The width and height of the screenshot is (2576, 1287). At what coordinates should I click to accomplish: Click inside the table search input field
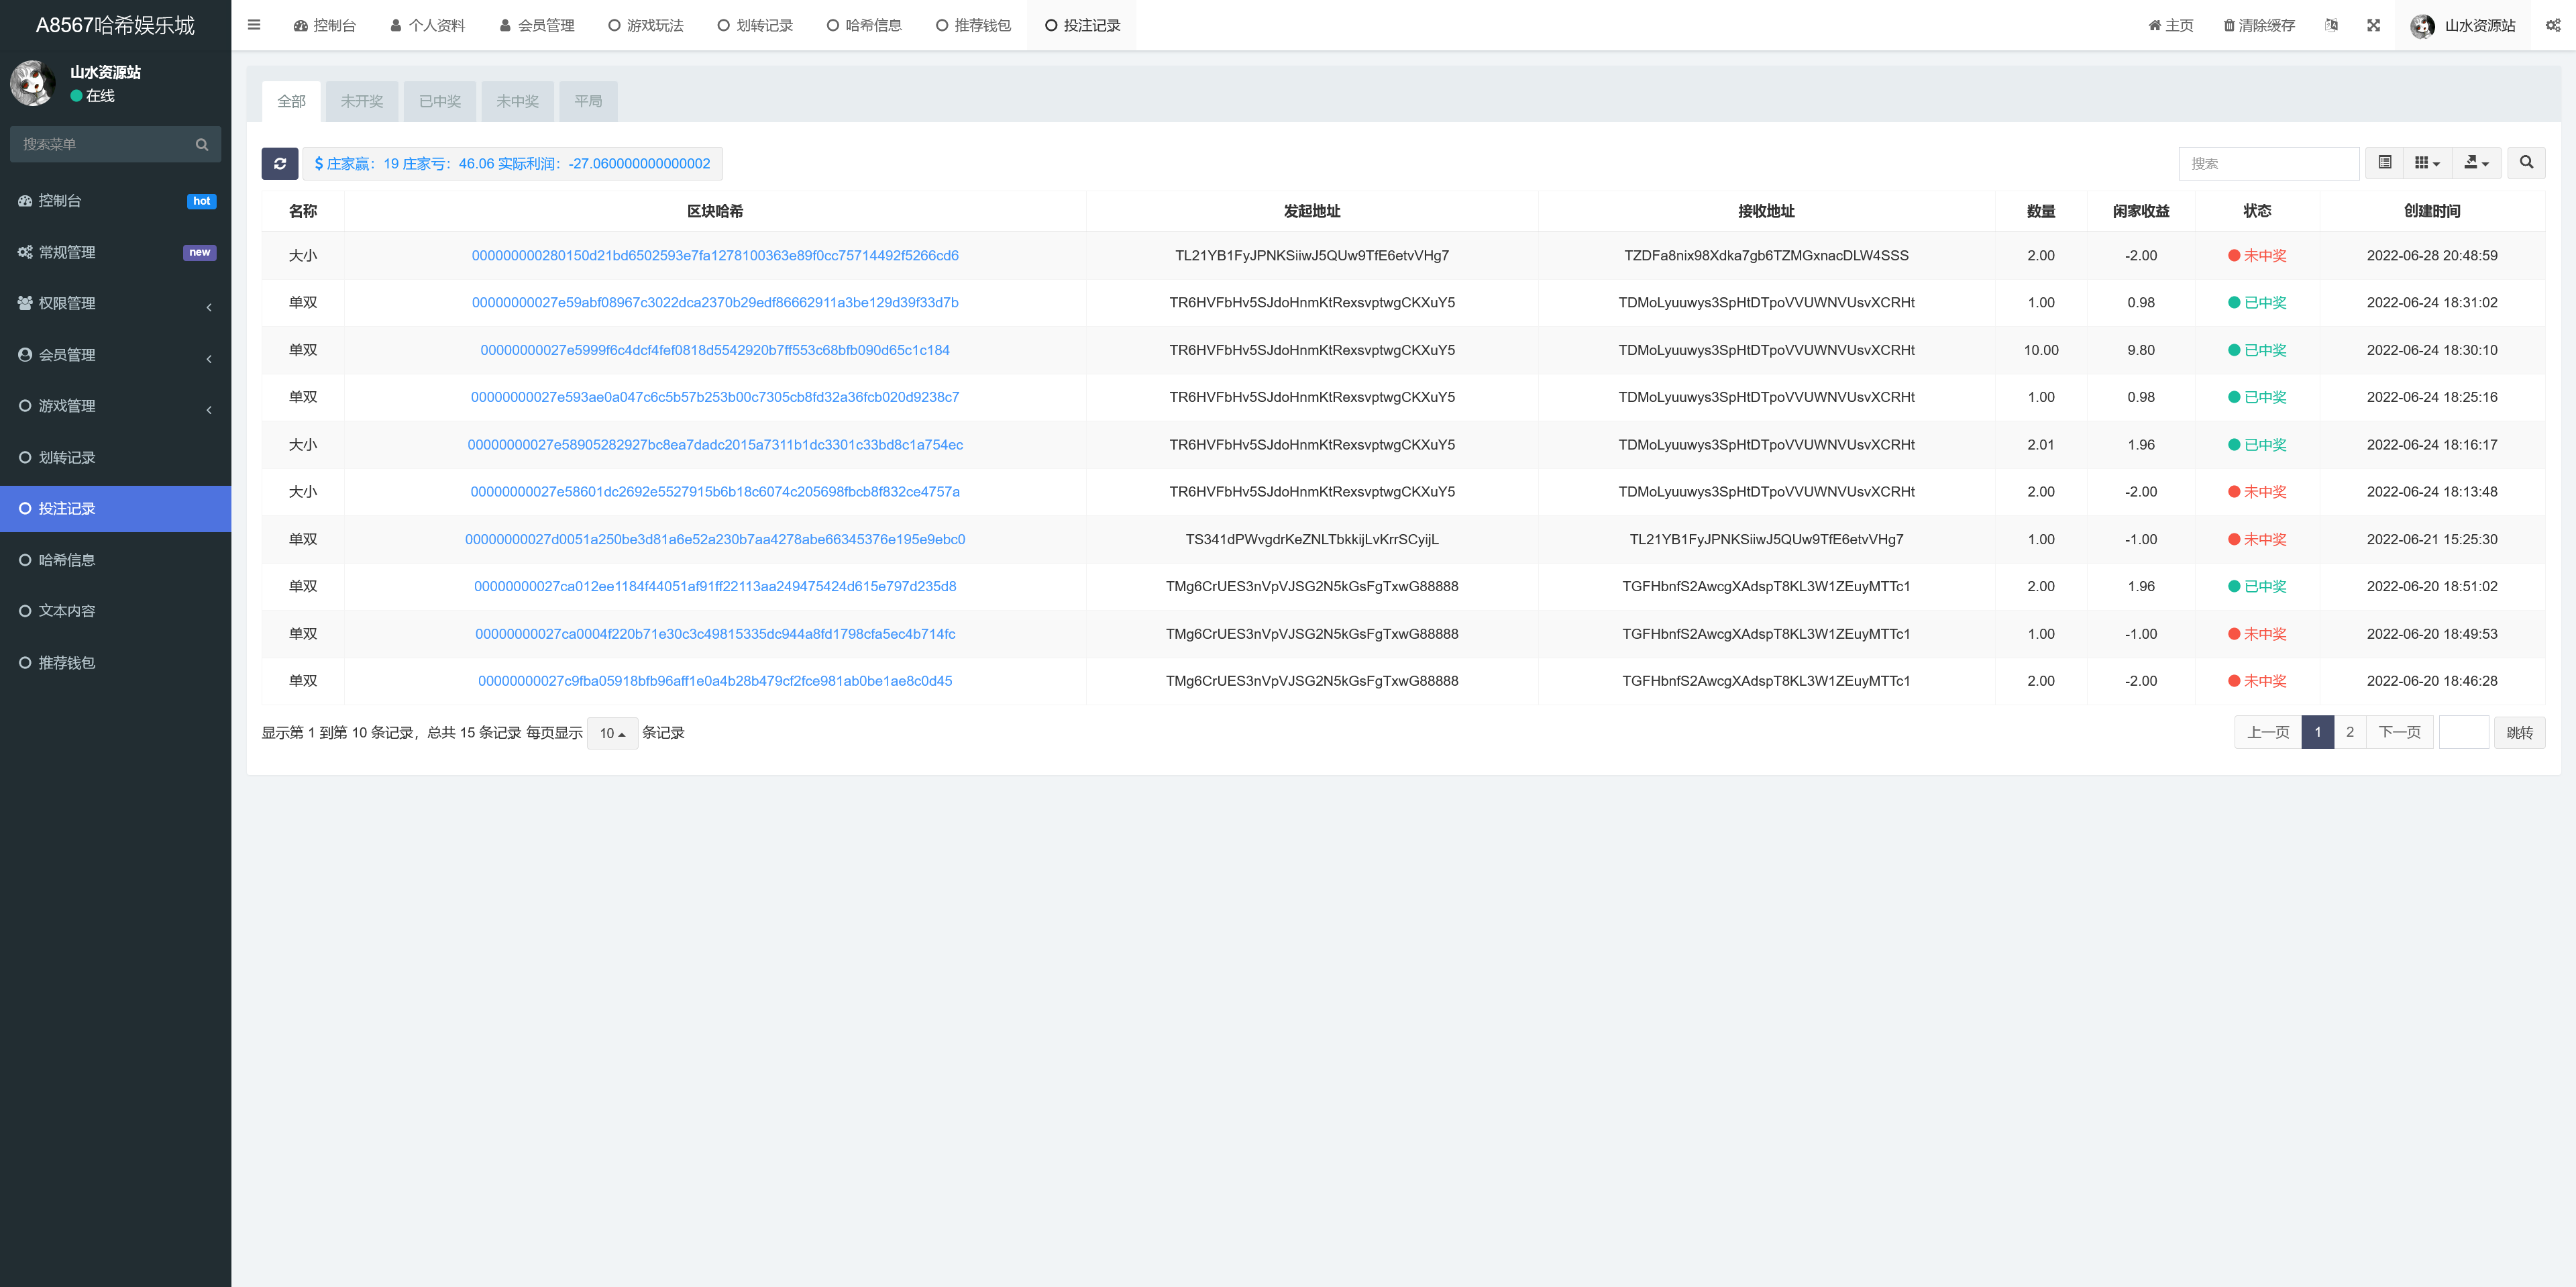[2270, 163]
